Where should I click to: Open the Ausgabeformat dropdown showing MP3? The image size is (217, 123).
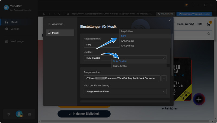coord(101,45)
